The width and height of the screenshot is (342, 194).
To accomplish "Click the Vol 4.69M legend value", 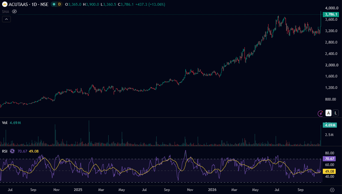I will [15, 123].
